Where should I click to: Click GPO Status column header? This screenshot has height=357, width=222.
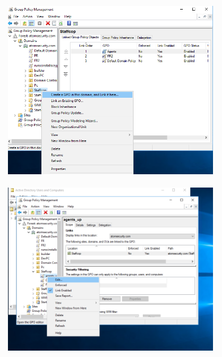[191, 46]
